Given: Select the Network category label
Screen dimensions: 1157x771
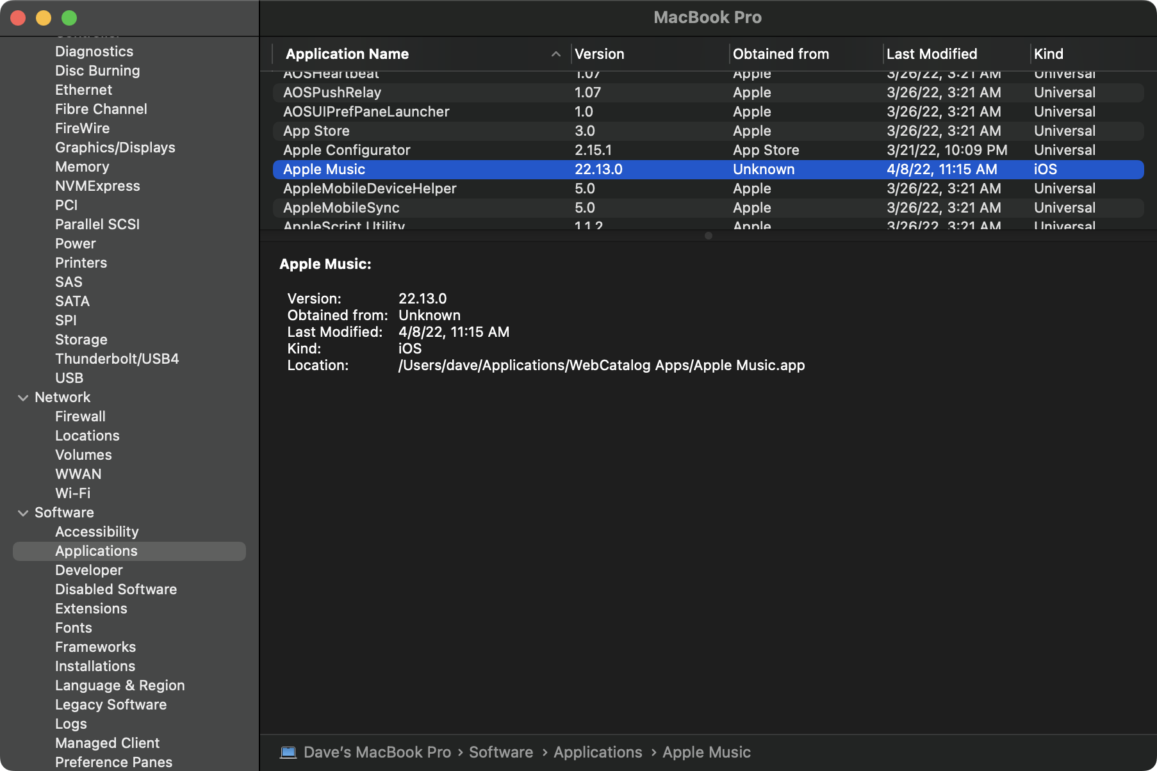Looking at the screenshot, I should point(63,397).
